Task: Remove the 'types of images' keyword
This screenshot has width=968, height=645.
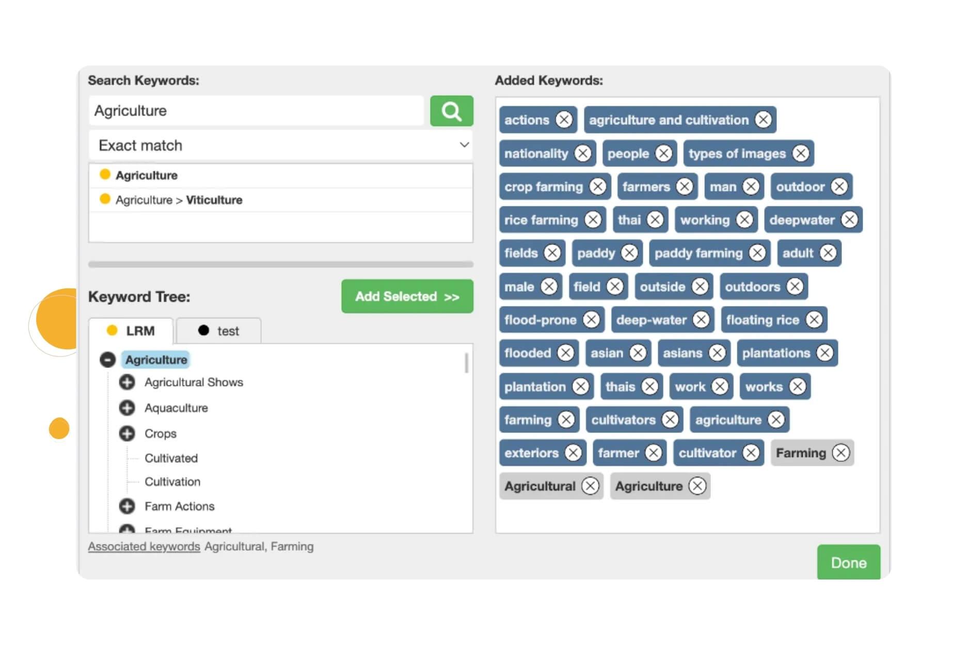Action: (800, 153)
